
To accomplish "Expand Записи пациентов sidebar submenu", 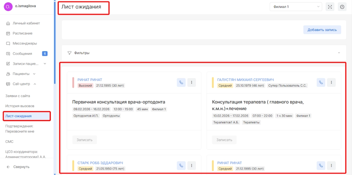I will [45, 64].
